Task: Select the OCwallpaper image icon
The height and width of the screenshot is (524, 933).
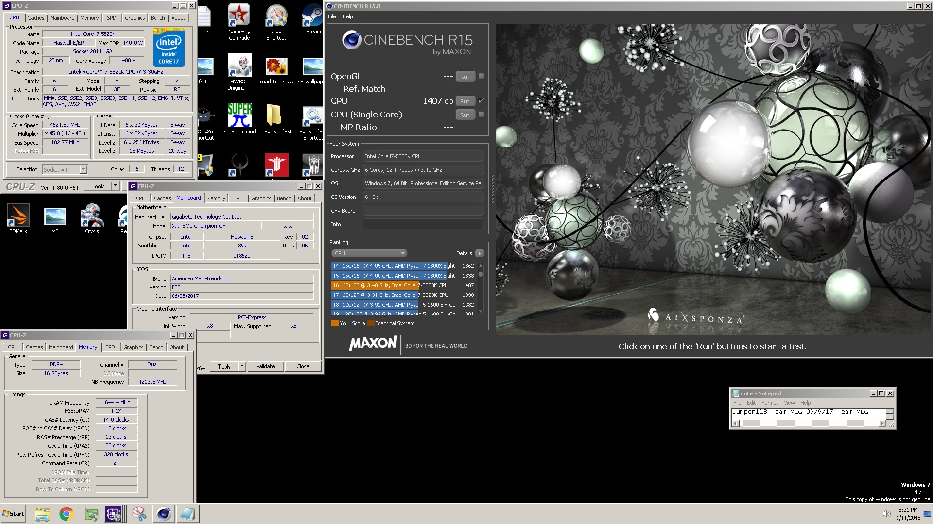Action: tap(312, 71)
